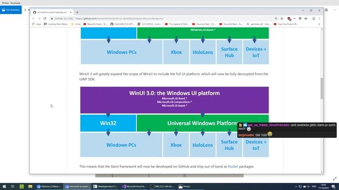Click the dark leaf-shaped extension icon
The width and height of the screenshot is (339, 190).
[x=306, y=18]
